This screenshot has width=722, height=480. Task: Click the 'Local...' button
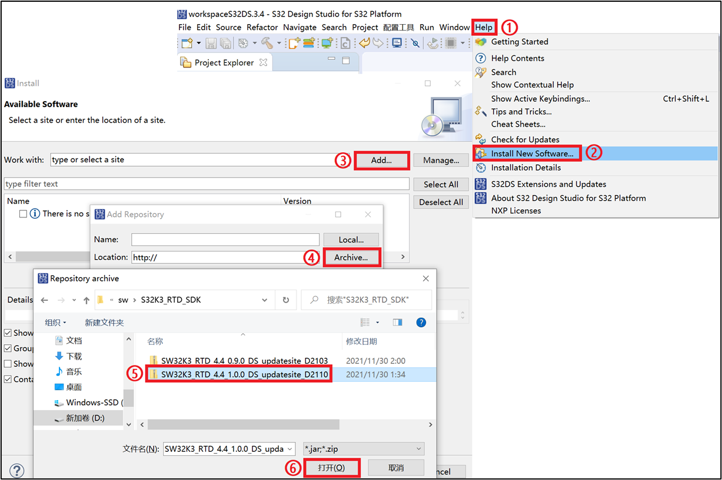coord(351,240)
